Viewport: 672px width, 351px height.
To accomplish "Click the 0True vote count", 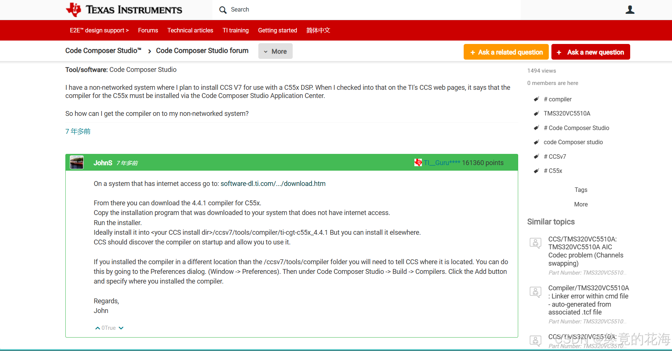I will (109, 328).
